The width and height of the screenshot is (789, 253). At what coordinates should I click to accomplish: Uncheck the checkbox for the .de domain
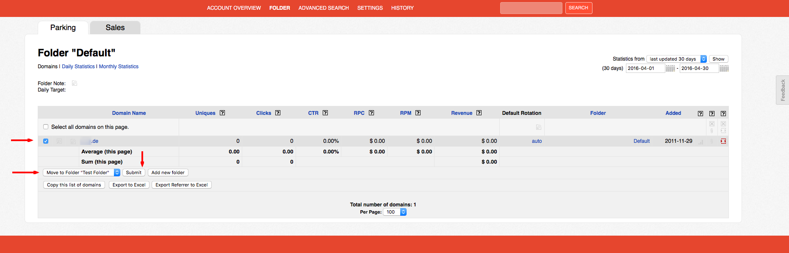[x=46, y=141]
